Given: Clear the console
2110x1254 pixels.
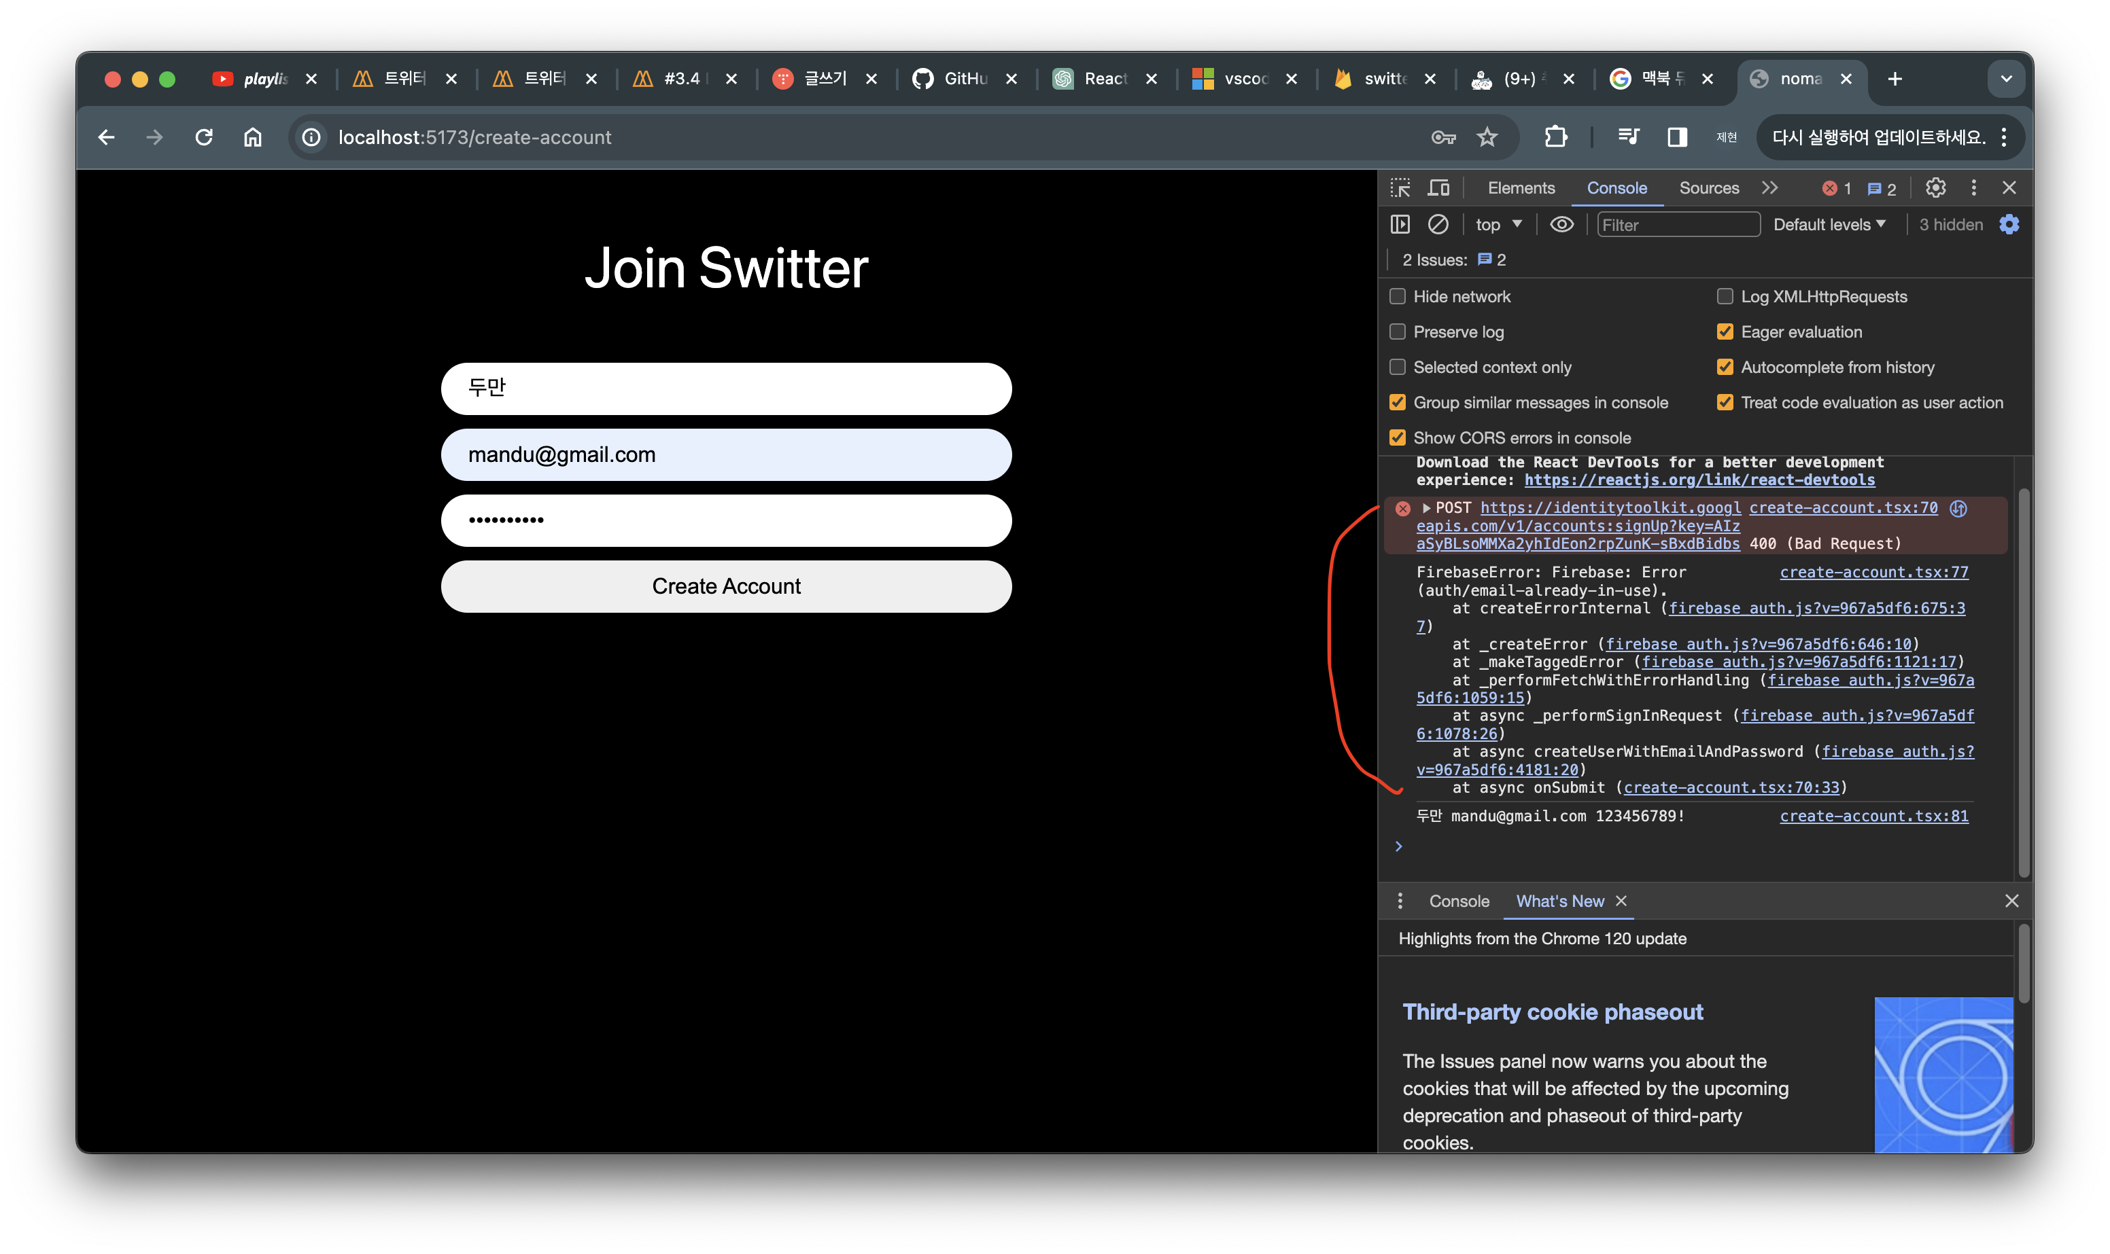Looking at the screenshot, I should pyautogui.click(x=1438, y=224).
